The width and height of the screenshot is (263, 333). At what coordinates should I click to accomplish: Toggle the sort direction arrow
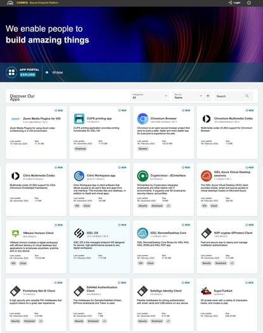point(208,96)
